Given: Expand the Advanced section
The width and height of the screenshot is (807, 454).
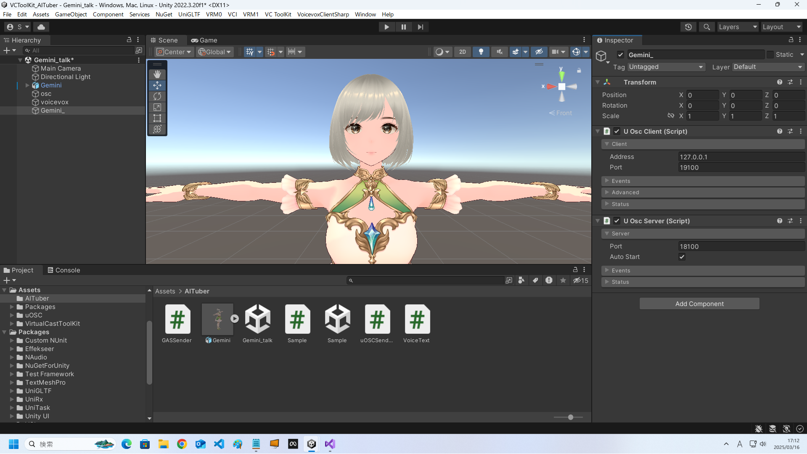Looking at the screenshot, I should (703, 193).
